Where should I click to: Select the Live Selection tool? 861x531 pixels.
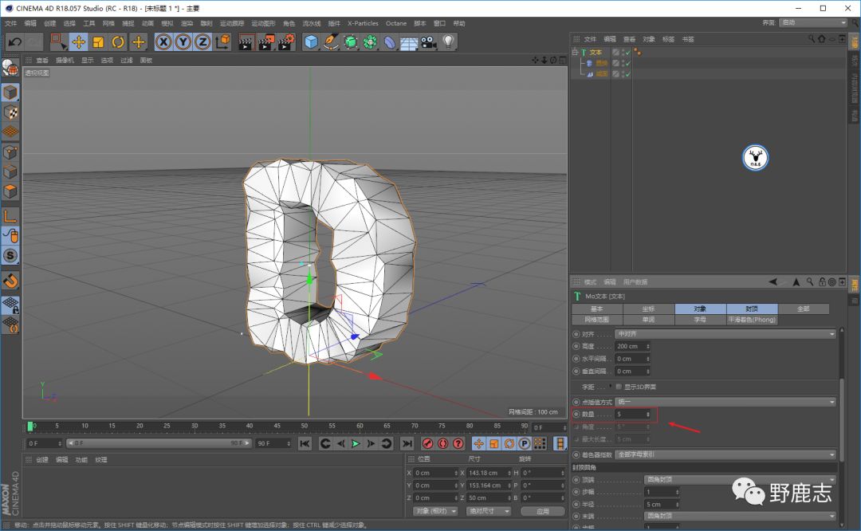point(57,42)
